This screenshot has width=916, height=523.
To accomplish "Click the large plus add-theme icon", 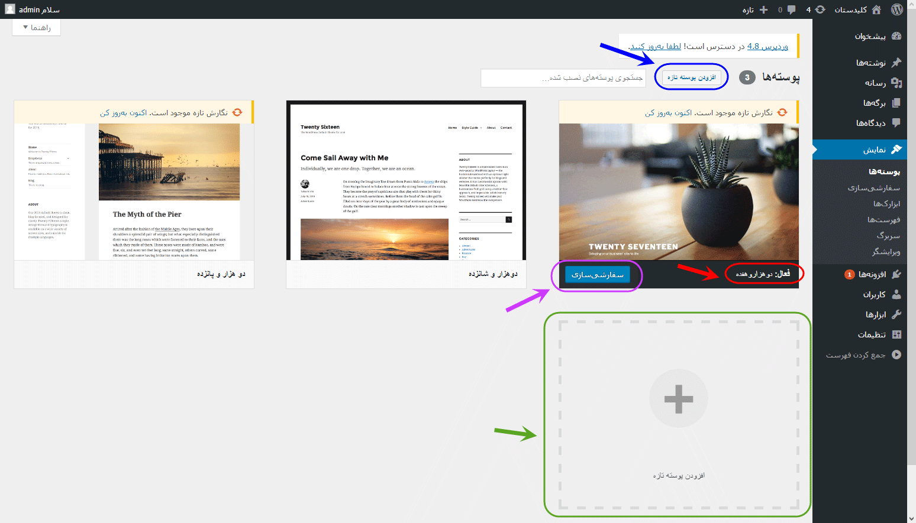I will tap(679, 399).
